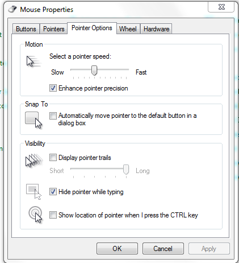239x263 pixels.
Task: Close the Mouse Properties dialog
Action: 221,7
